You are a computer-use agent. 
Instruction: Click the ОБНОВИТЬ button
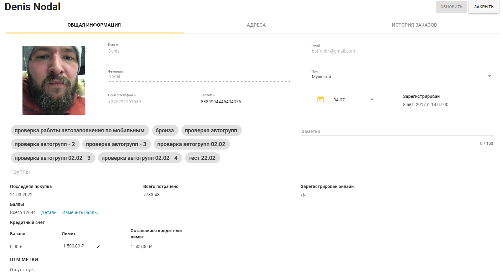click(x=451, y=7)
